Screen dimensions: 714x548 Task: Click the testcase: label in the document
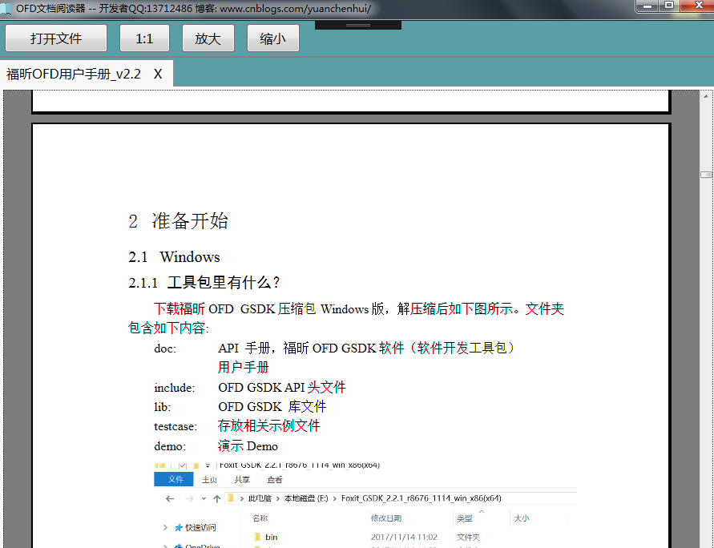point(175,426)
